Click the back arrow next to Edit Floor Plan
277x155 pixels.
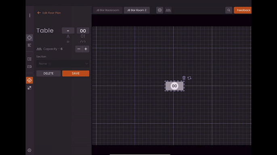39,13
